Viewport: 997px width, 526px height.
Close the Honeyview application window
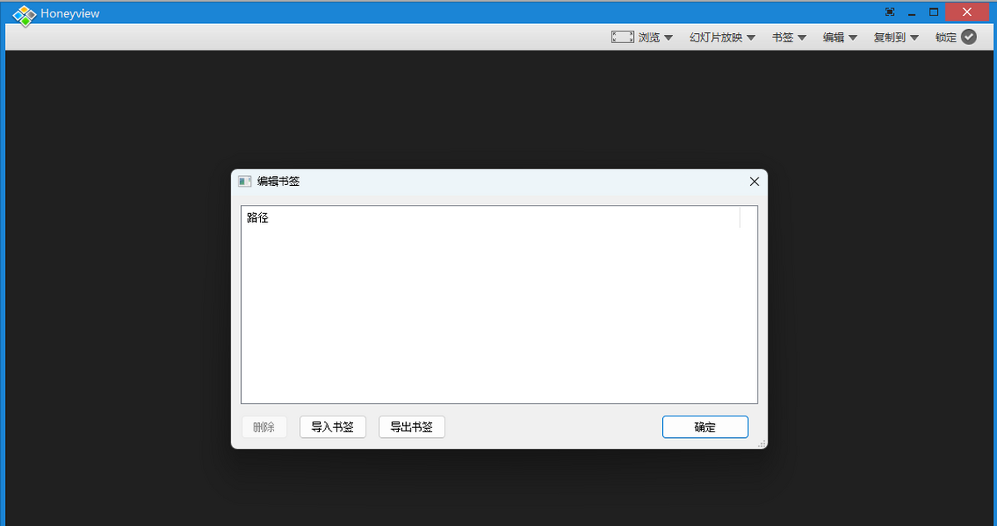[965, 12]
